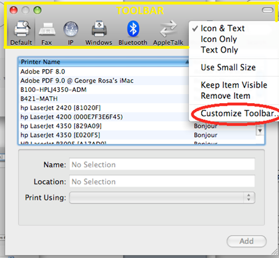Viewport: 279px width, 258px height.
Task: Click into the Location text field
Action: (162, 181)
